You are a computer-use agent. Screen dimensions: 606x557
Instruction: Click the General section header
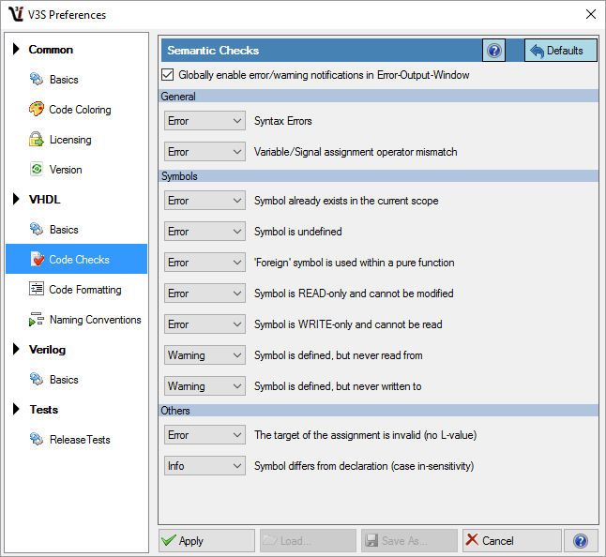379,97
